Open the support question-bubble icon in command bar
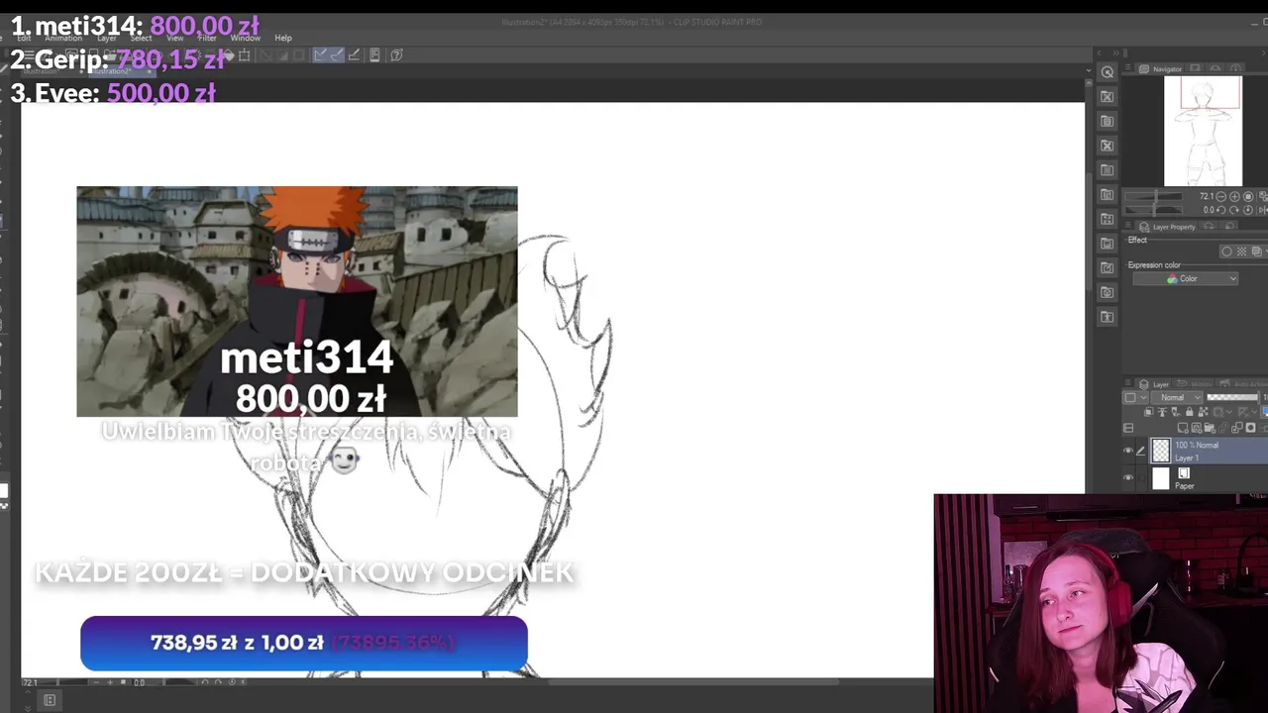Screen dimensions: 1268x713 click(396, 54)
